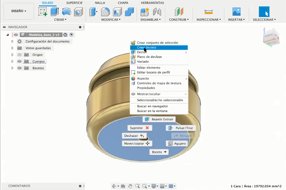Collapse the Modeloa_base_1 root node
The width and height of the screenshot is (286, 190).
click(8, 35)
